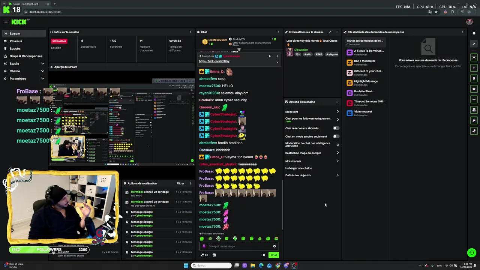The image size is (480, 270).
Task: Open Discord from the taskbar
Action: pos(286,265)
